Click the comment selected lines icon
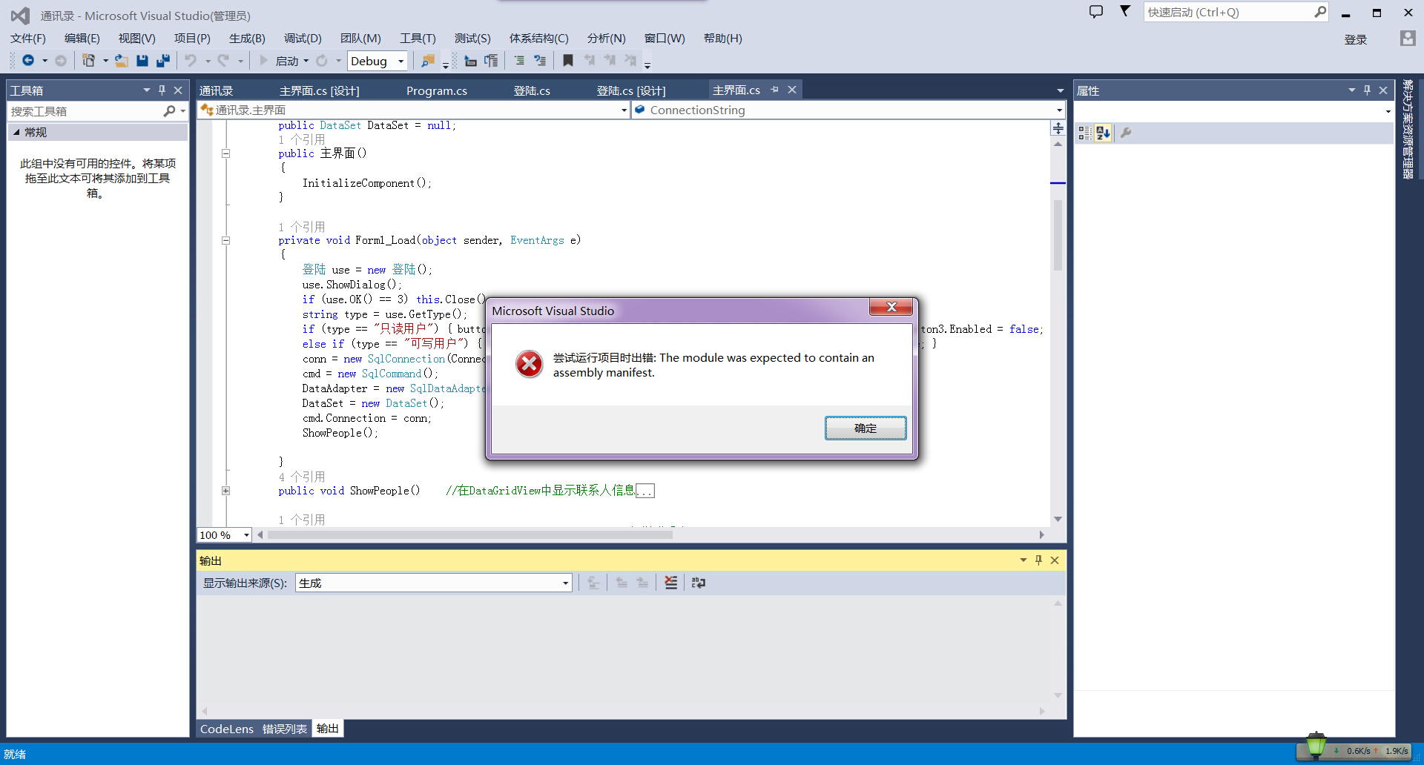The width and height of the screenshot is (1424, 765). (519, 61)
